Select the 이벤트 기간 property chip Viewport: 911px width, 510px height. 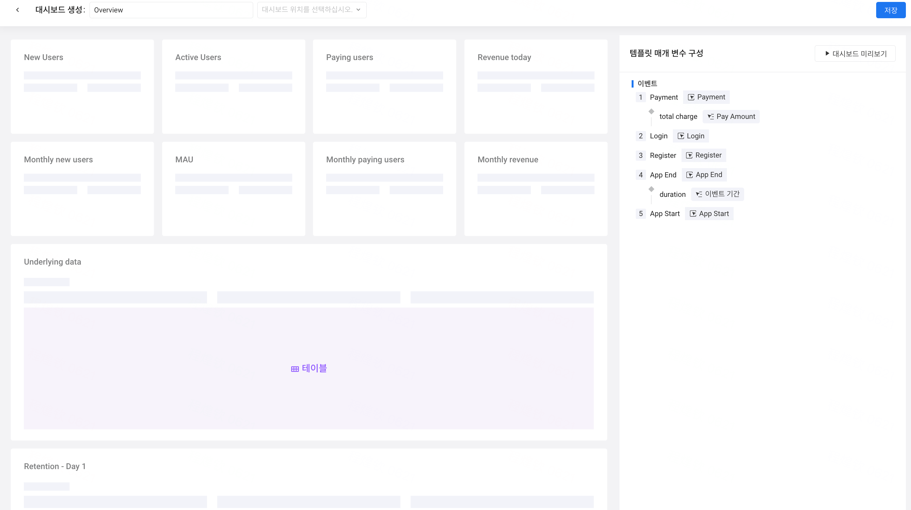coord(718,194)
